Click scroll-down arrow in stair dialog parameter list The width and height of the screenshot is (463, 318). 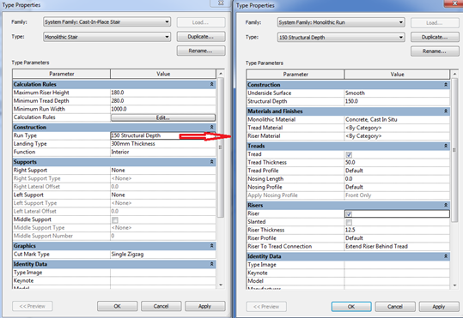tap(221, 285)
